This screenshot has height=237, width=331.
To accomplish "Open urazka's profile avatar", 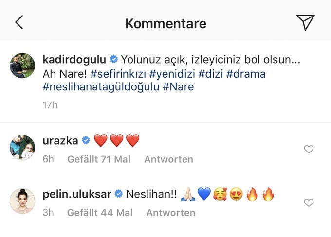I will [22, 148].
